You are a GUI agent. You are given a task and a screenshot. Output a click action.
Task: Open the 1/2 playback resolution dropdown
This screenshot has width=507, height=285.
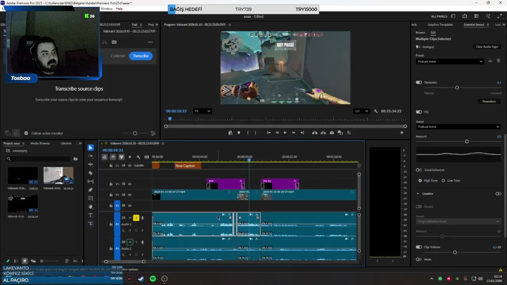coord(362,111)
